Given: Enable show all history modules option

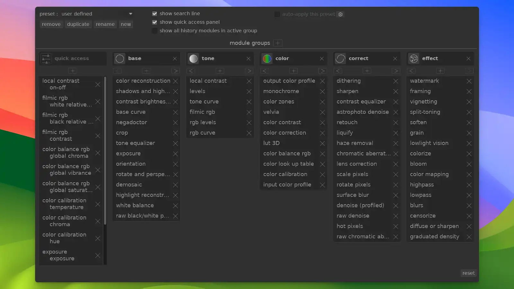Looking at the screenshot, I should point(155,31).
